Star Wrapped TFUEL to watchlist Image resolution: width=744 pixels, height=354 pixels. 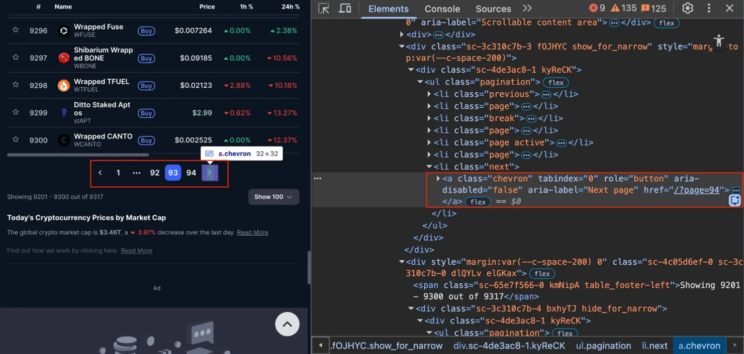click(16, 85)
